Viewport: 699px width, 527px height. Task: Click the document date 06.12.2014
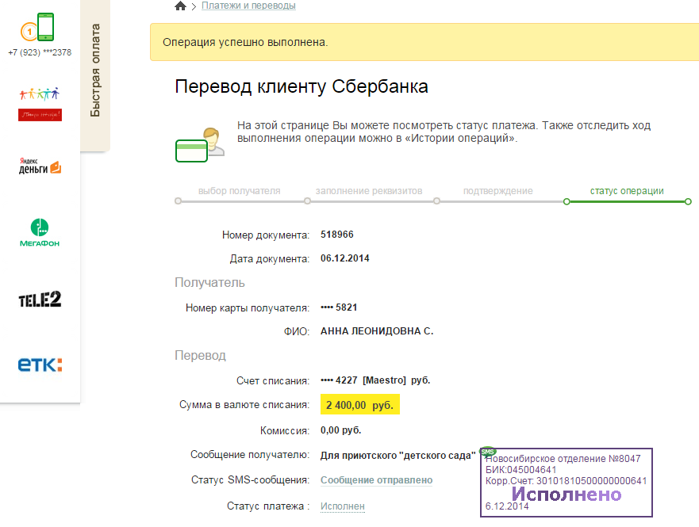click(344, 258)
